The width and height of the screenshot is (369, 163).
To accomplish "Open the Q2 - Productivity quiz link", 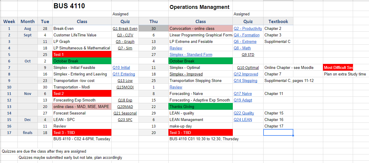I will 248,29.
